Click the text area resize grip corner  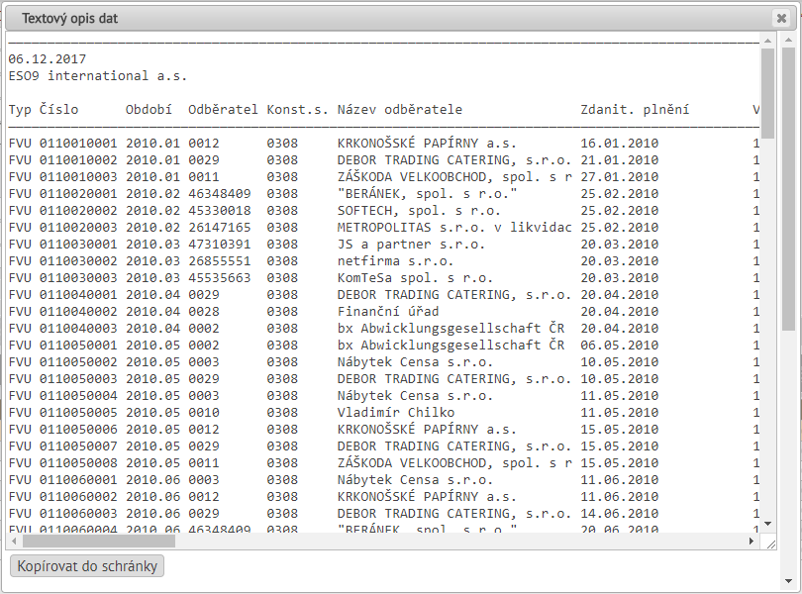(770, 544)
